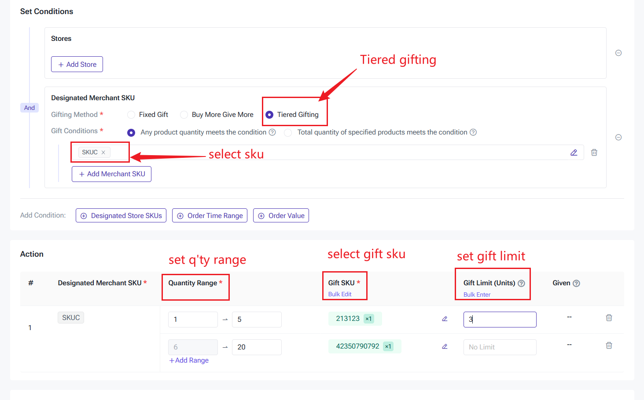
Task: Add an Order Time Range condition
Action: pyautogui.click(x=210, y=215)
